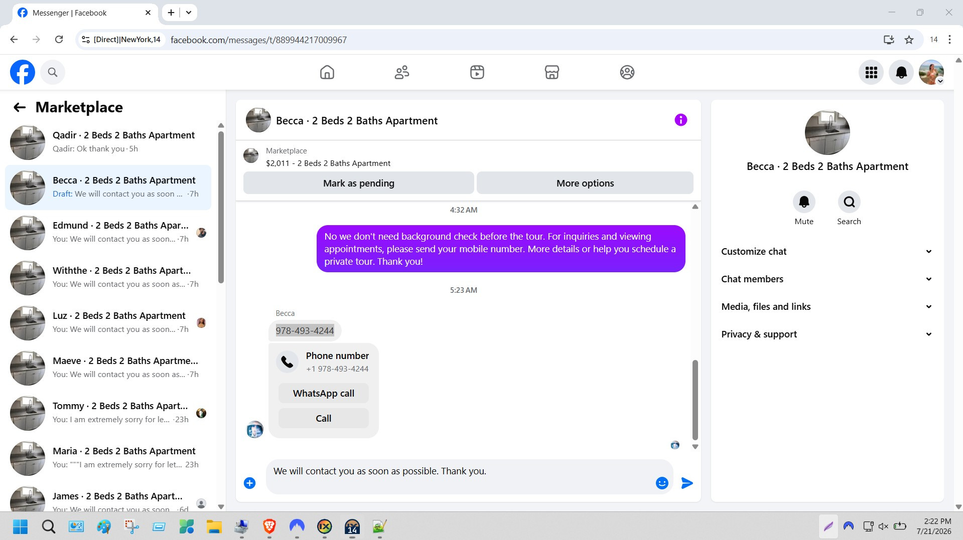Open the Facebook logo home link
963x540 pixels.
[23, 72]
